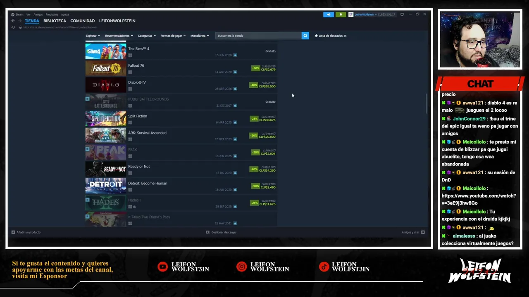Click the download icon by Gestionar descargas
Viewport: 529px width, 297px height.
point(207,232)
